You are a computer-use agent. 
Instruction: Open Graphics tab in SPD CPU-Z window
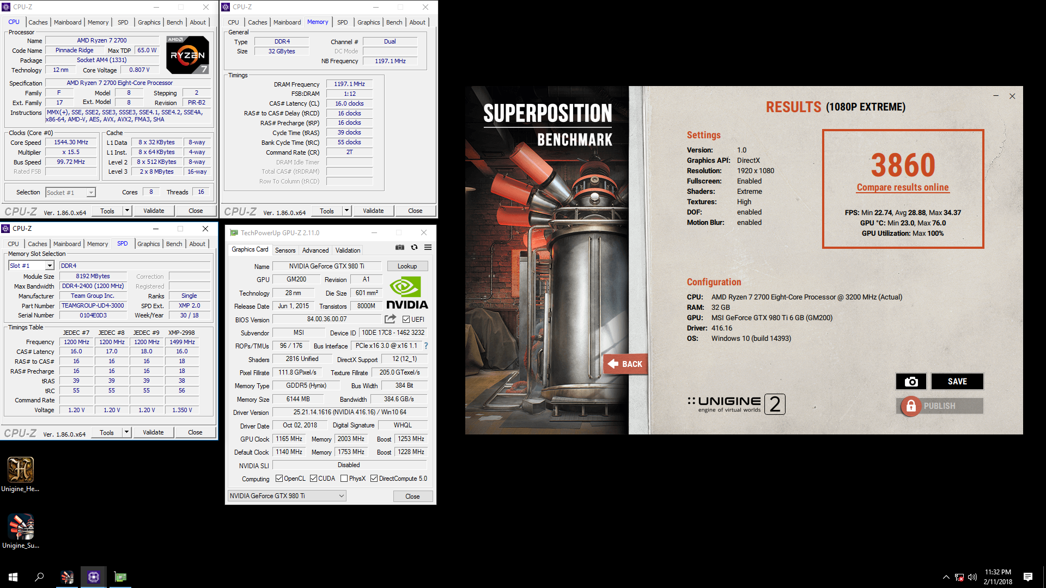point(149,244)
